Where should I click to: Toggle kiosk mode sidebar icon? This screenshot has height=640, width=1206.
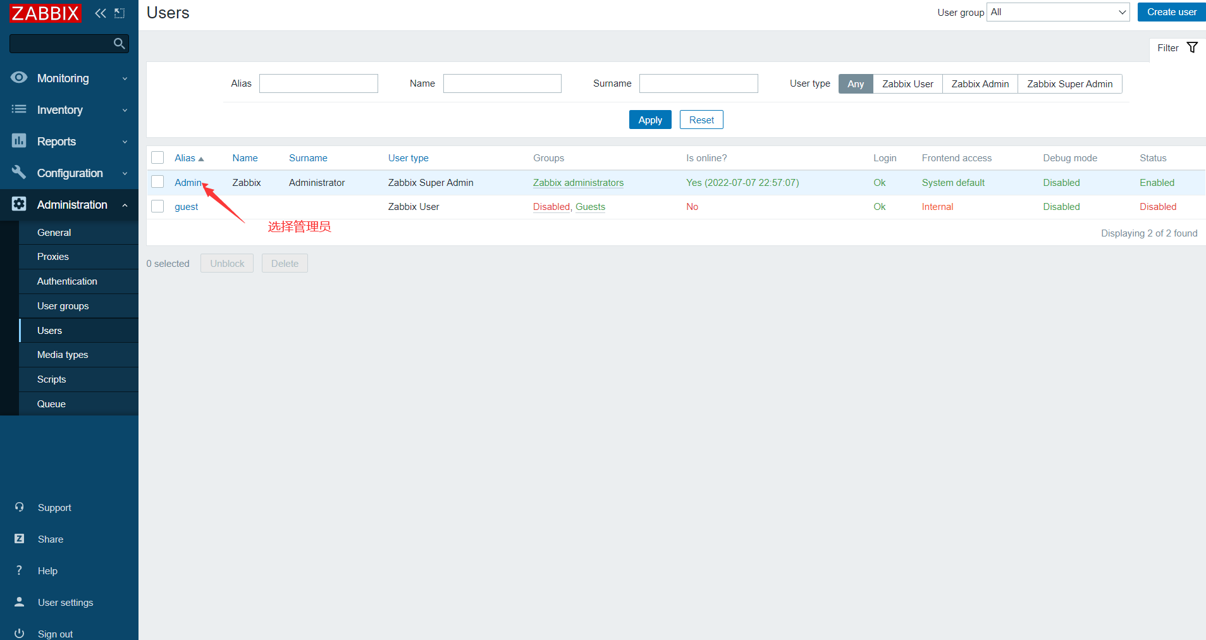[x=120, y=13]
